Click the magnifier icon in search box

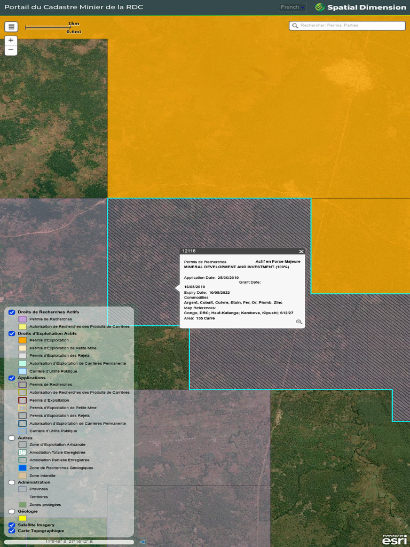coord(295,26)
